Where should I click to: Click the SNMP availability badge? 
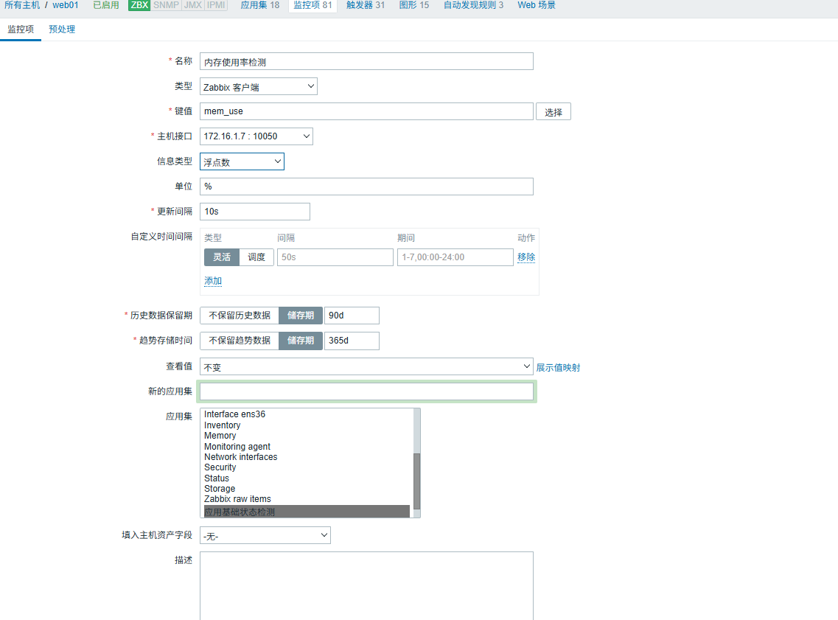(x=166, y=5)
